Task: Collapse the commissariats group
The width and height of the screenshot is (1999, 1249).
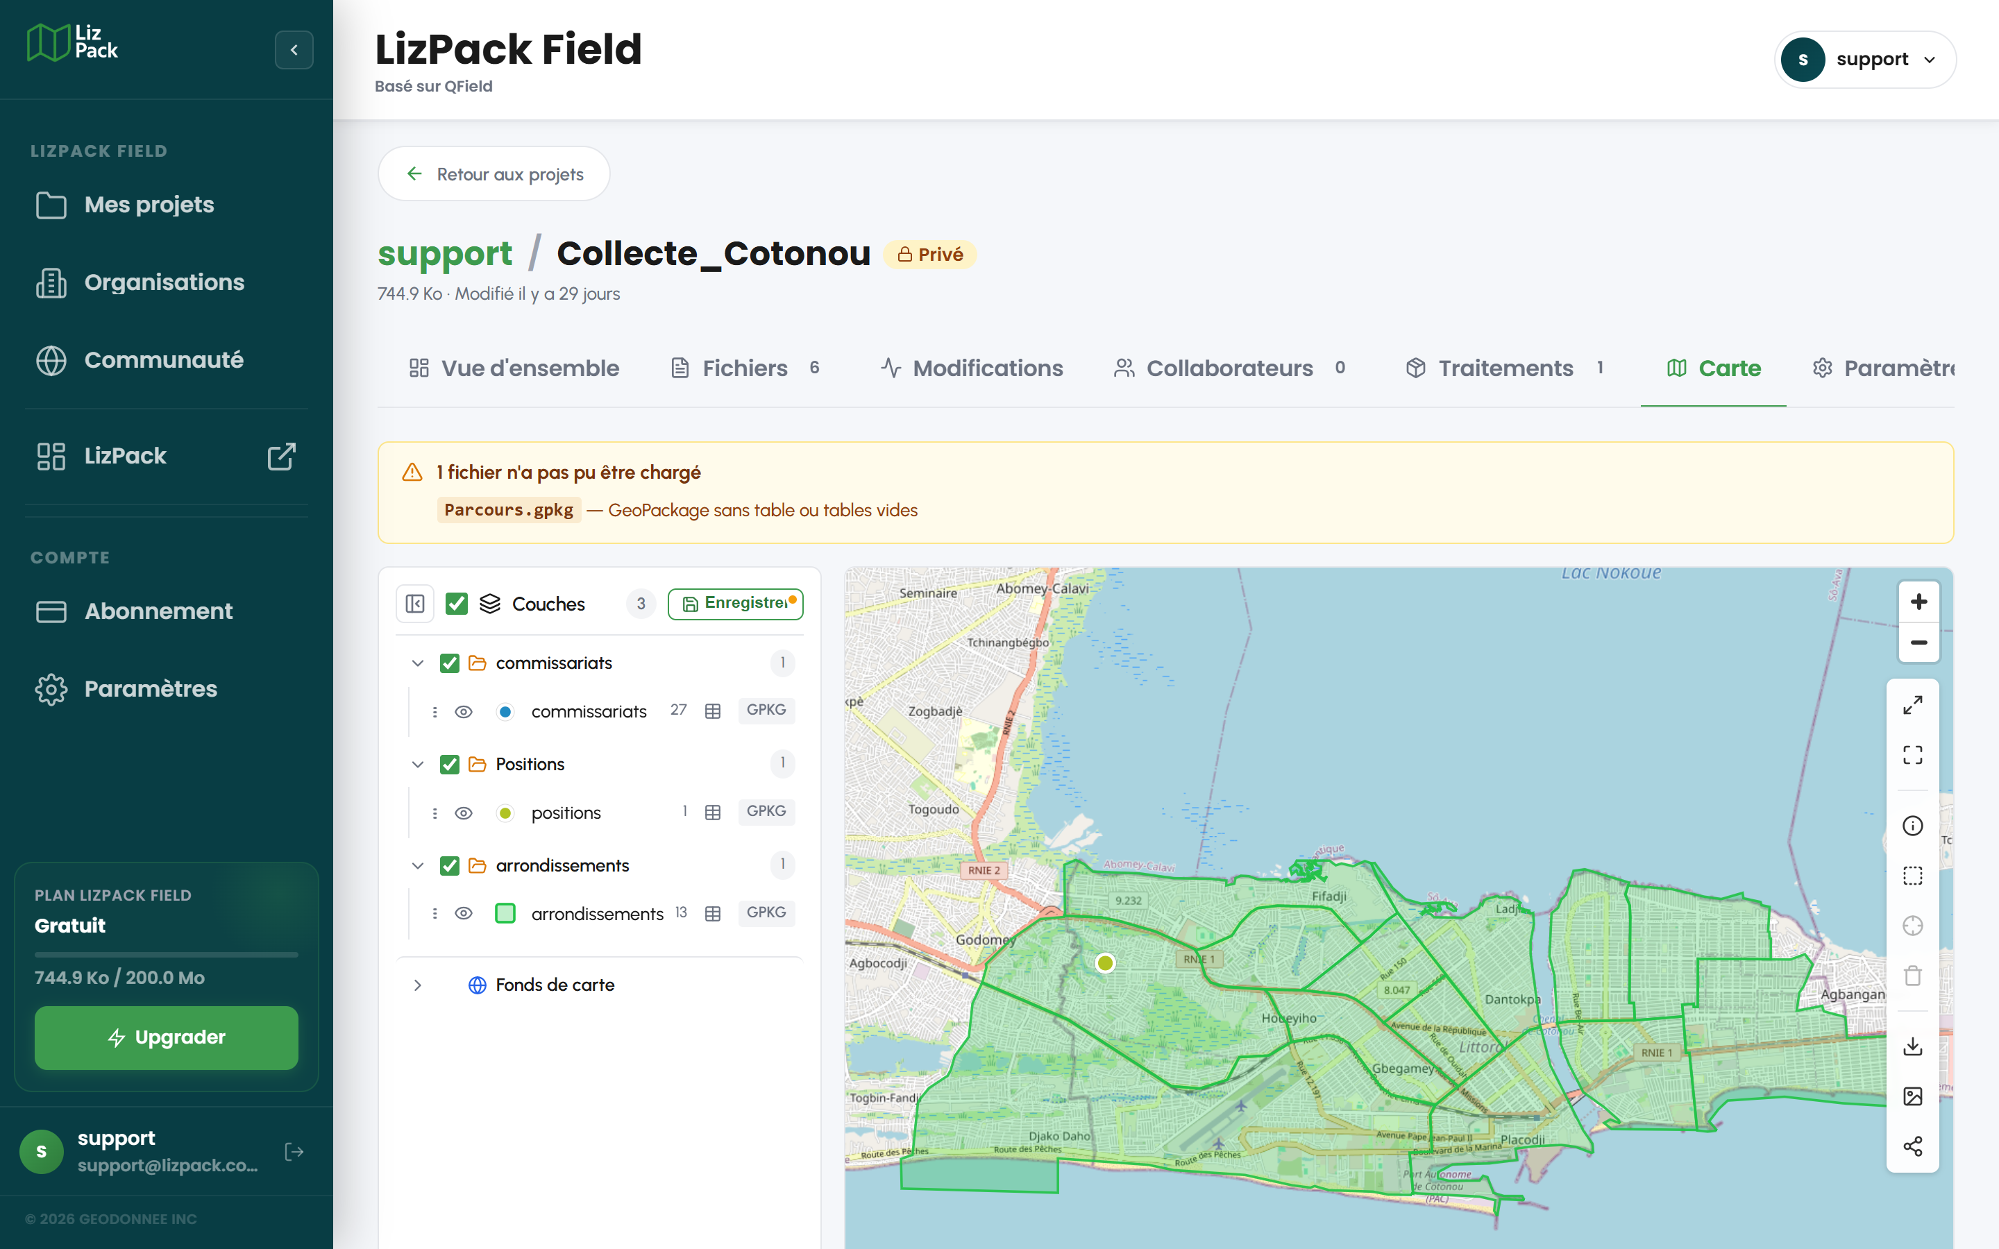Action: (418, 663)
